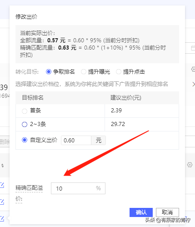Image resolution: width=195 pixels, height=227 pixels.
Task: Cancel with the 取消 button
Action: [167, 212]
